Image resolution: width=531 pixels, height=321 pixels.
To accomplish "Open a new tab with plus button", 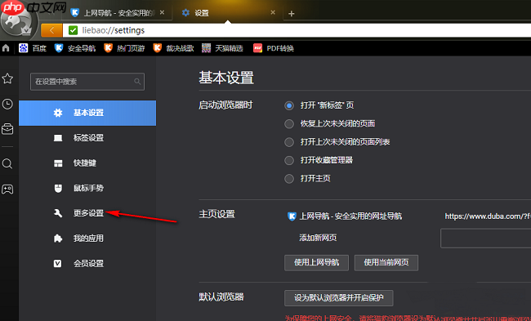I will click(x=292, y=14).
